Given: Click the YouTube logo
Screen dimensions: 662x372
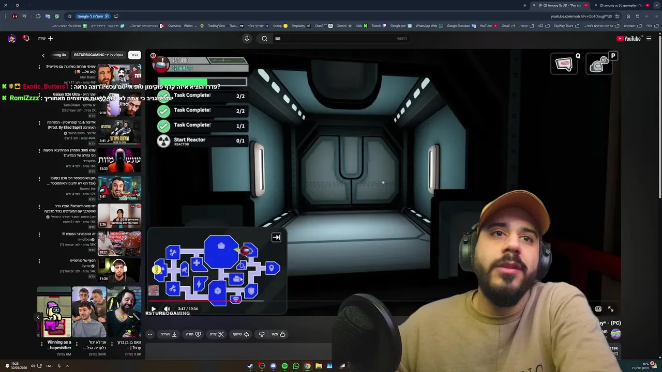Looking at the screenshot, I should (x=629, y=38).
